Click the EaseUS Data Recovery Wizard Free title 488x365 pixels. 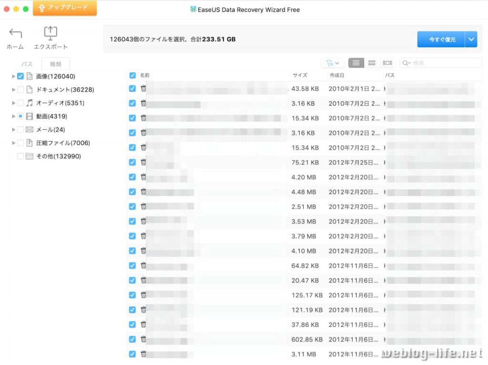click(x=249, y=10)
